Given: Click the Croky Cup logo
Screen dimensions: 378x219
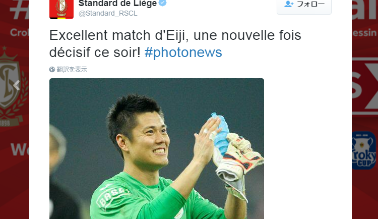Looking at the screenshot, I should 364,150.
